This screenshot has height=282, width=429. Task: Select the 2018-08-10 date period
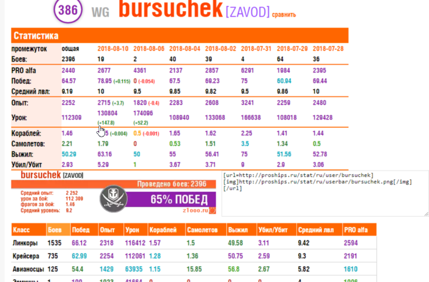point(113,49)
